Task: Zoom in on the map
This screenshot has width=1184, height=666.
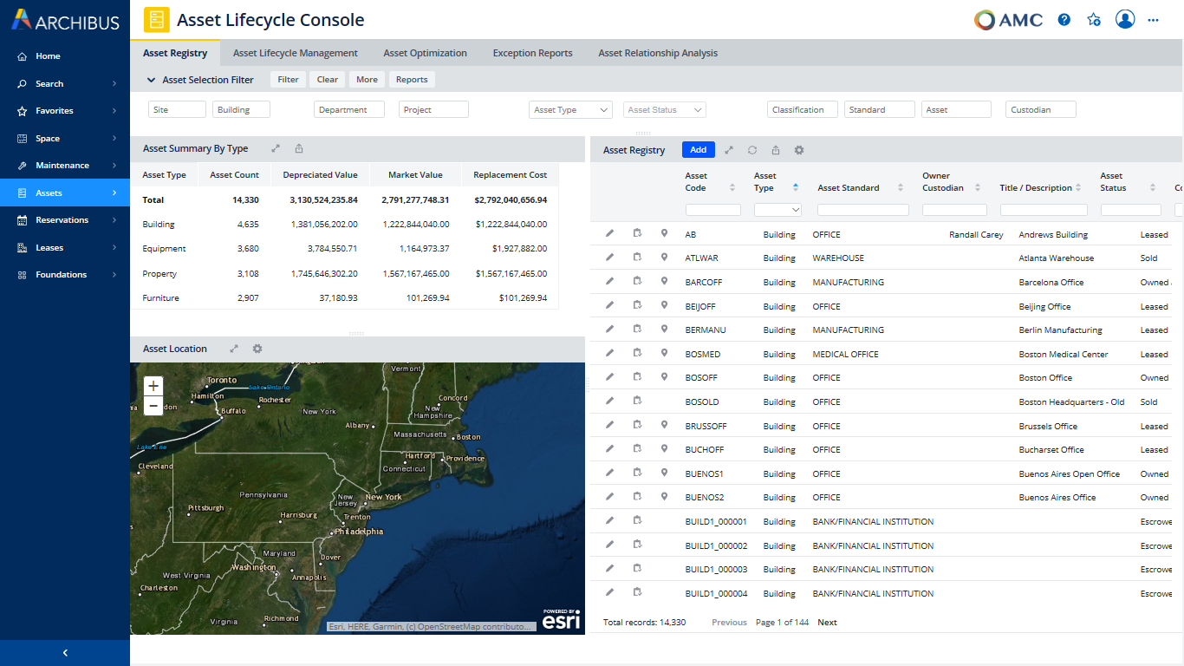Action: click(x=153, y=386)
